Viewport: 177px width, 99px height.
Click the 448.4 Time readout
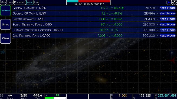[x=38, y=97]
